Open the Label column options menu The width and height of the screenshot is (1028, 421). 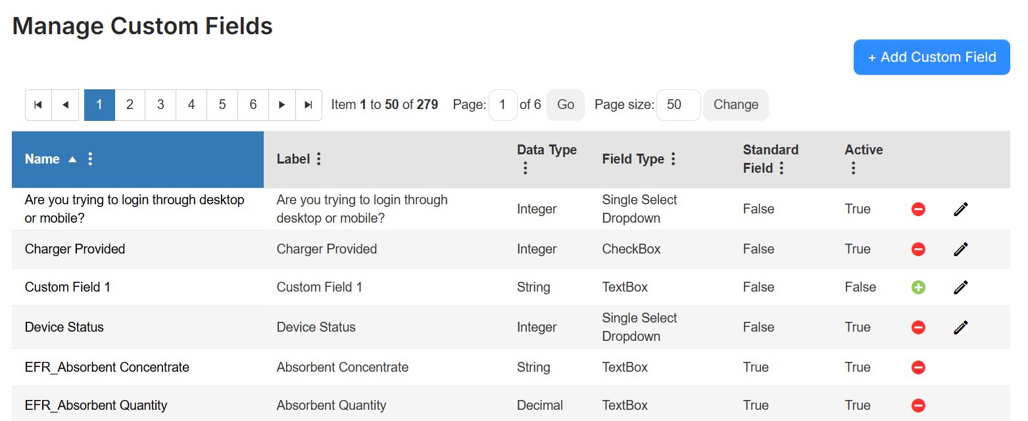319,159
